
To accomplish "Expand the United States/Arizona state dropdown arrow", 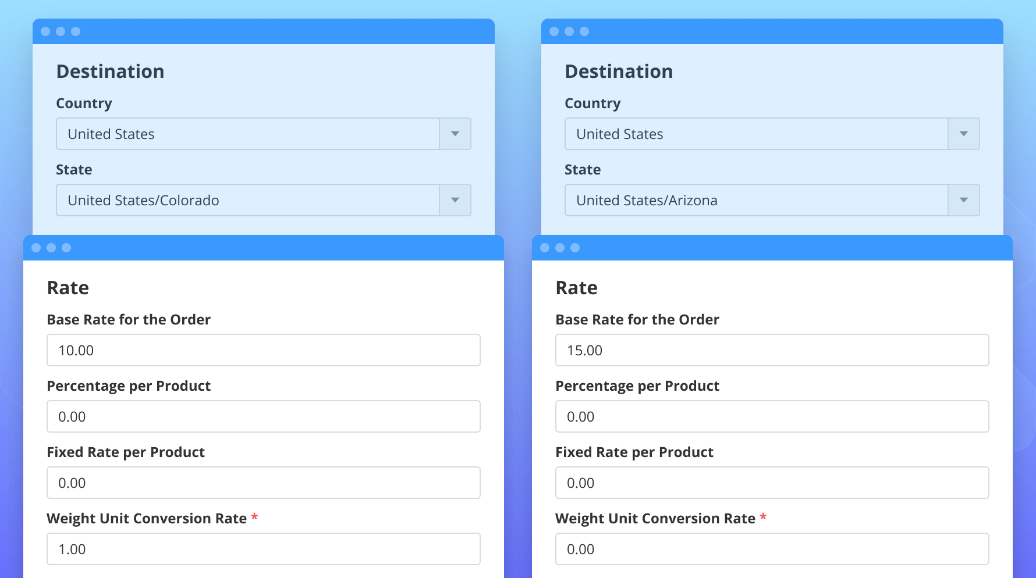I will [964, 200].
